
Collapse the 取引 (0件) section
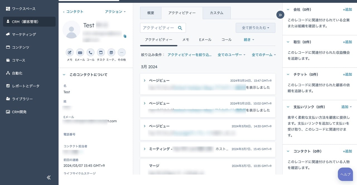pyautogui.click(x=288, y=42)
